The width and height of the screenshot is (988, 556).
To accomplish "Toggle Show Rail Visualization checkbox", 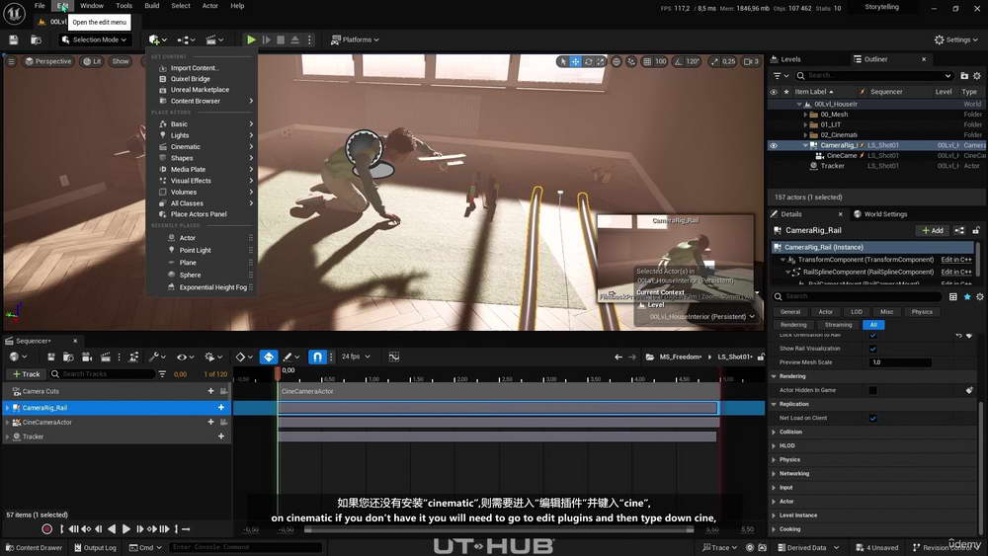I will (872, 349).
